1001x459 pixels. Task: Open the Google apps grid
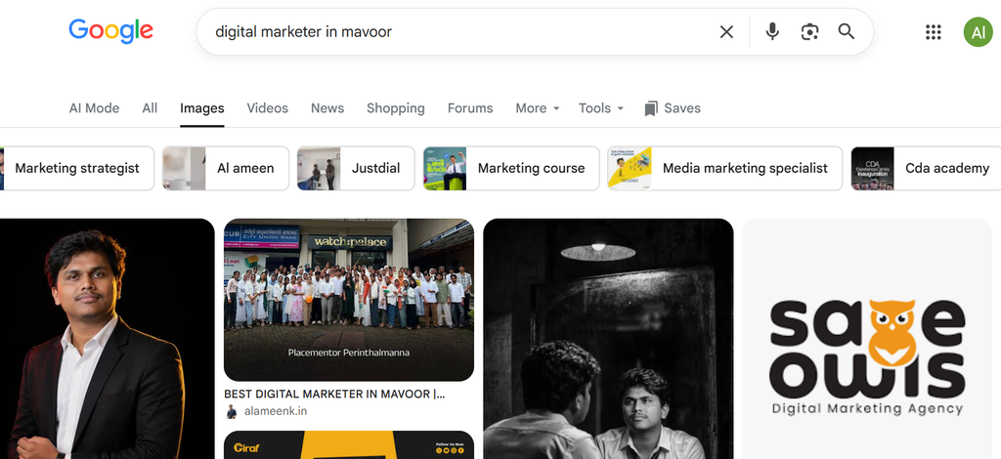click(x=934, y=32)
